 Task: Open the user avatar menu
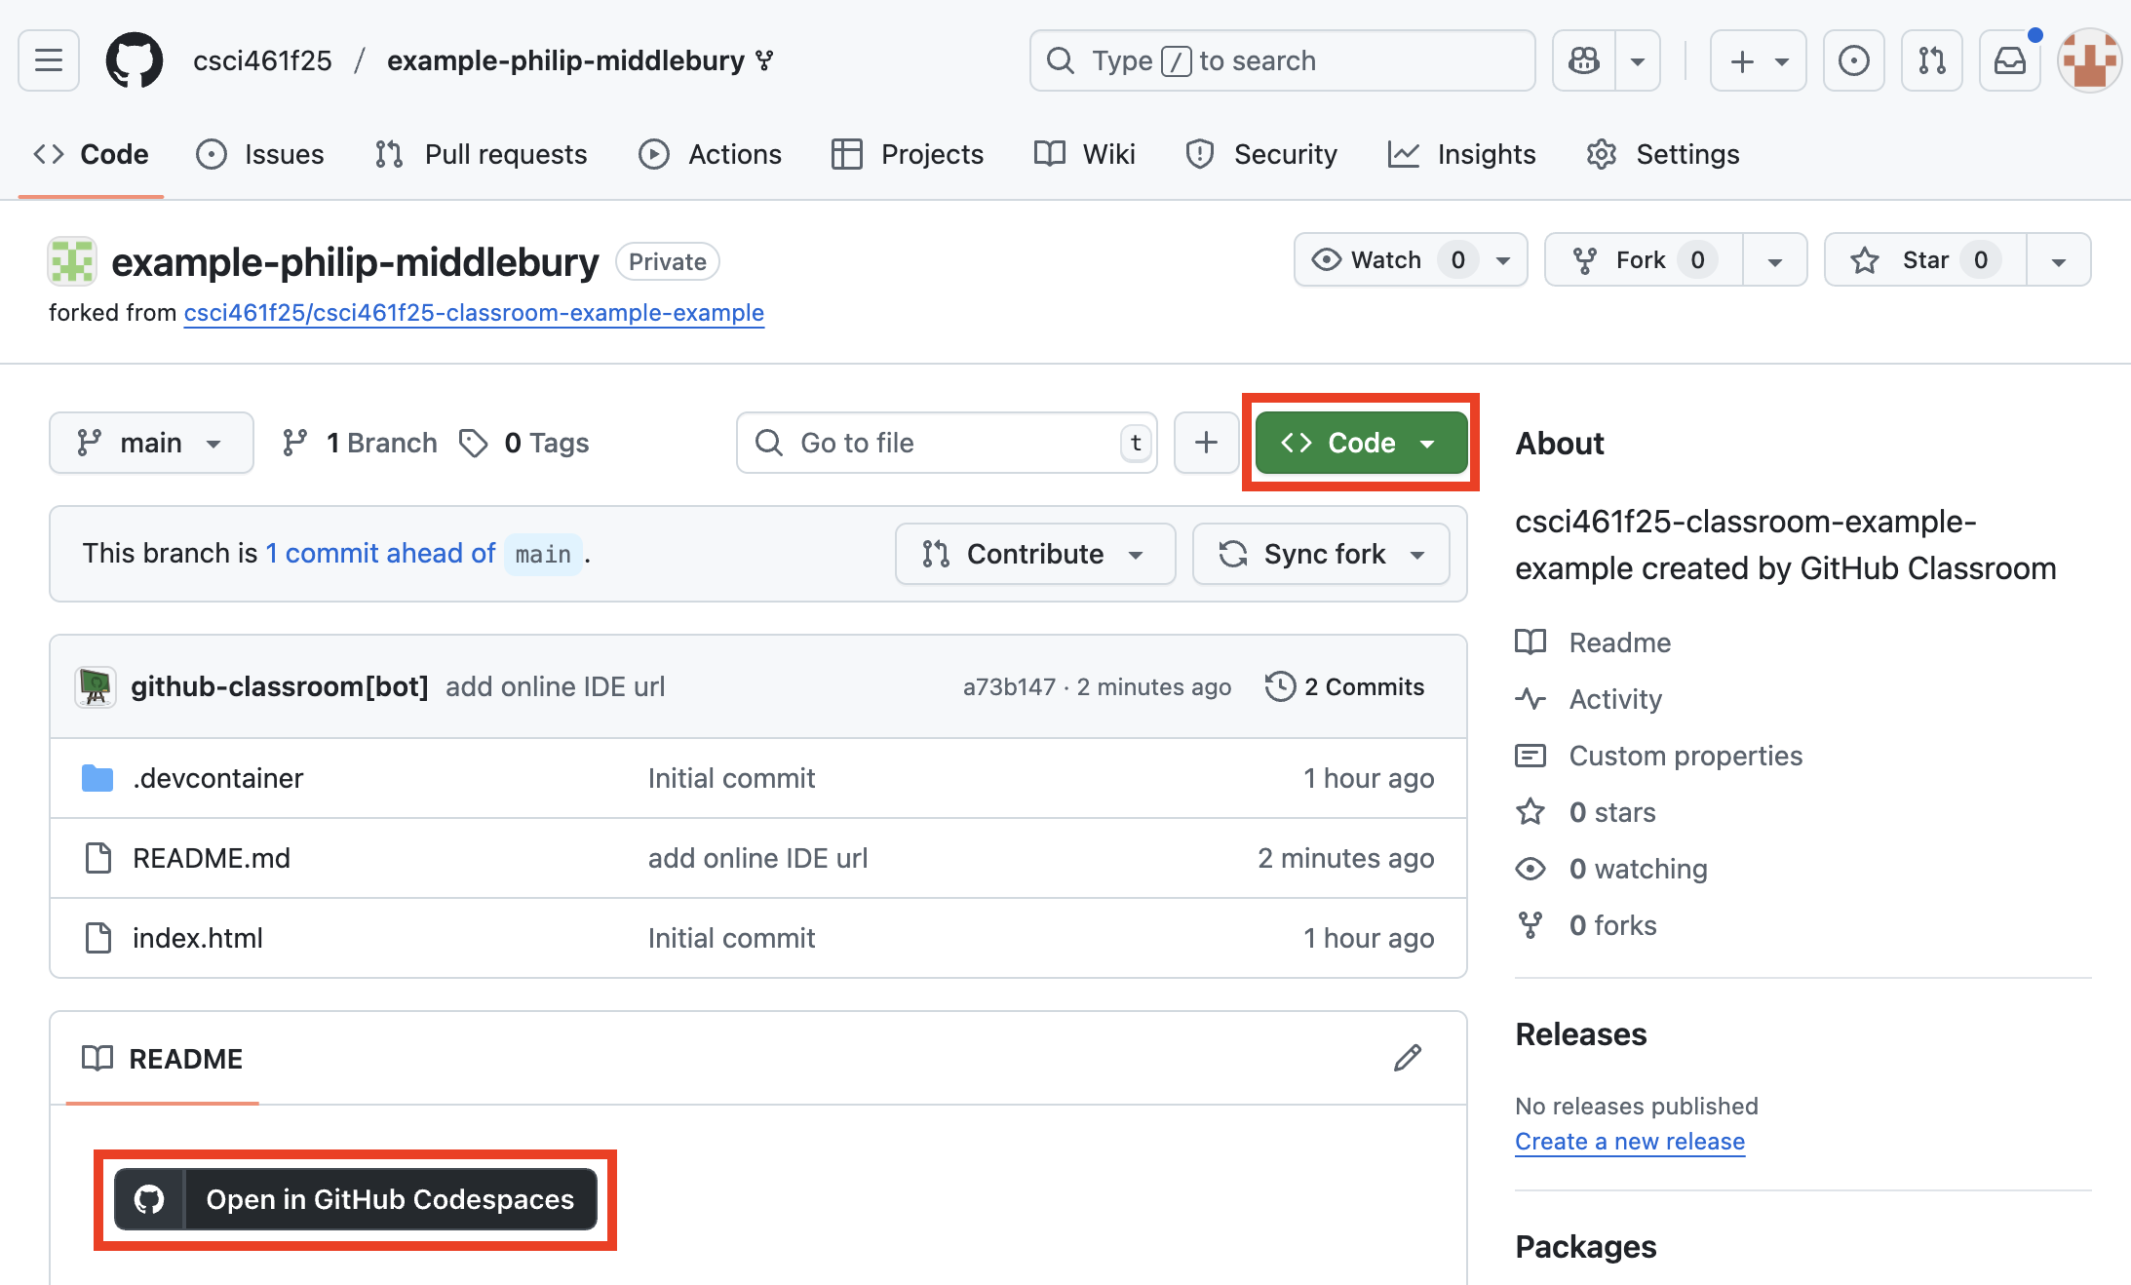pyautogui.click(x=2090, y=60)
